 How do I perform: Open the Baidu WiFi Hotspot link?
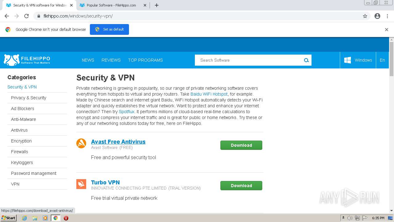(x=209, y=94)
